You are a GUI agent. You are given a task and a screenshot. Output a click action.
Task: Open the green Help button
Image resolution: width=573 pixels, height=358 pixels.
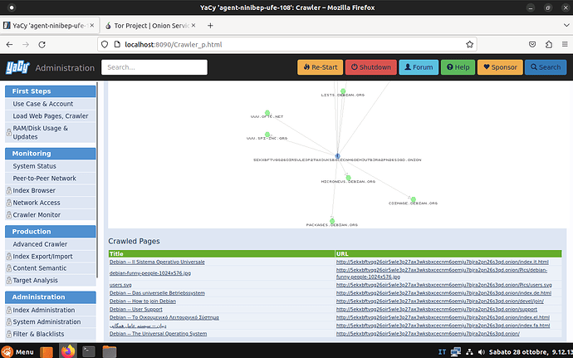(x=458, y=67)
